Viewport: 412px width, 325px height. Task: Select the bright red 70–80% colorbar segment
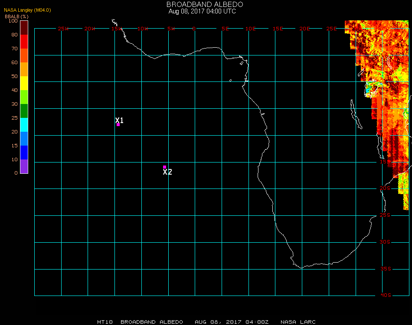24,42
